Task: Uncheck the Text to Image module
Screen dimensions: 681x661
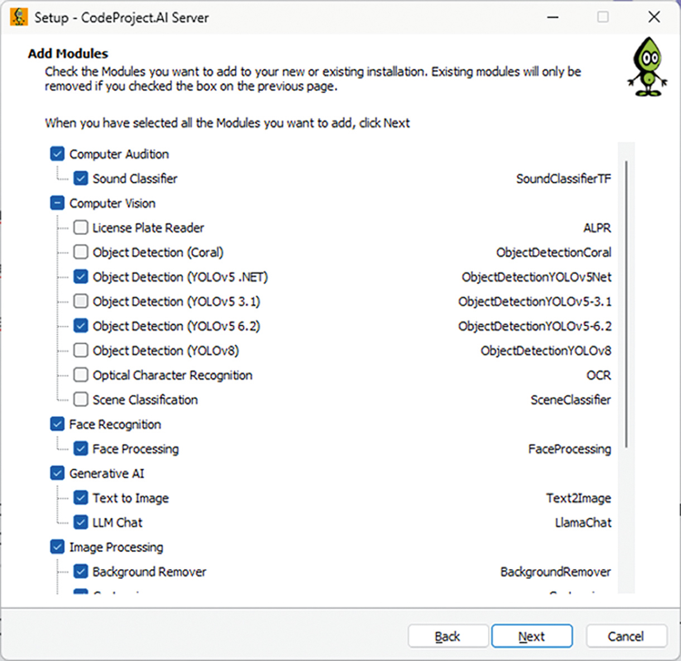Action: 81,498
